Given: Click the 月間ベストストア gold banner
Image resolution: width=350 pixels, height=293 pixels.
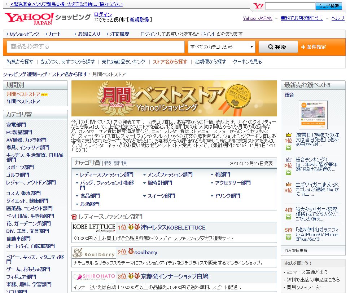Looking at the screenshot, I should 174,98.
